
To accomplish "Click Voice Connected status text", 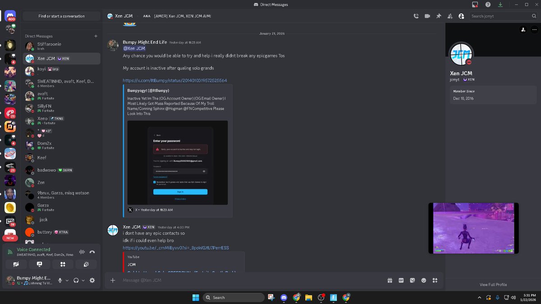I will tap(33, 250).
